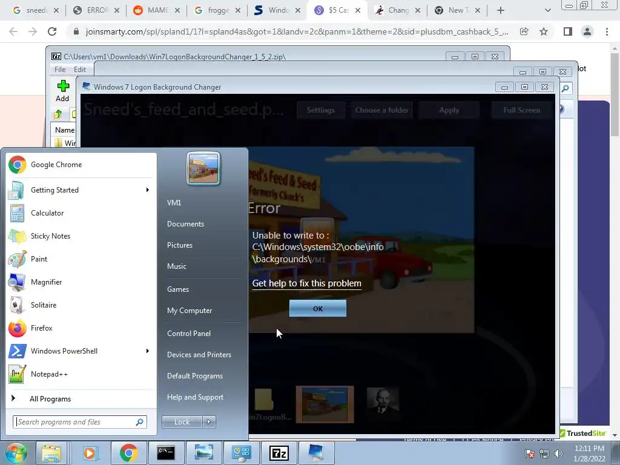Open the 7-Zip taskbar item
Viewport: 620px width, 465px height.
click(279, 453)
